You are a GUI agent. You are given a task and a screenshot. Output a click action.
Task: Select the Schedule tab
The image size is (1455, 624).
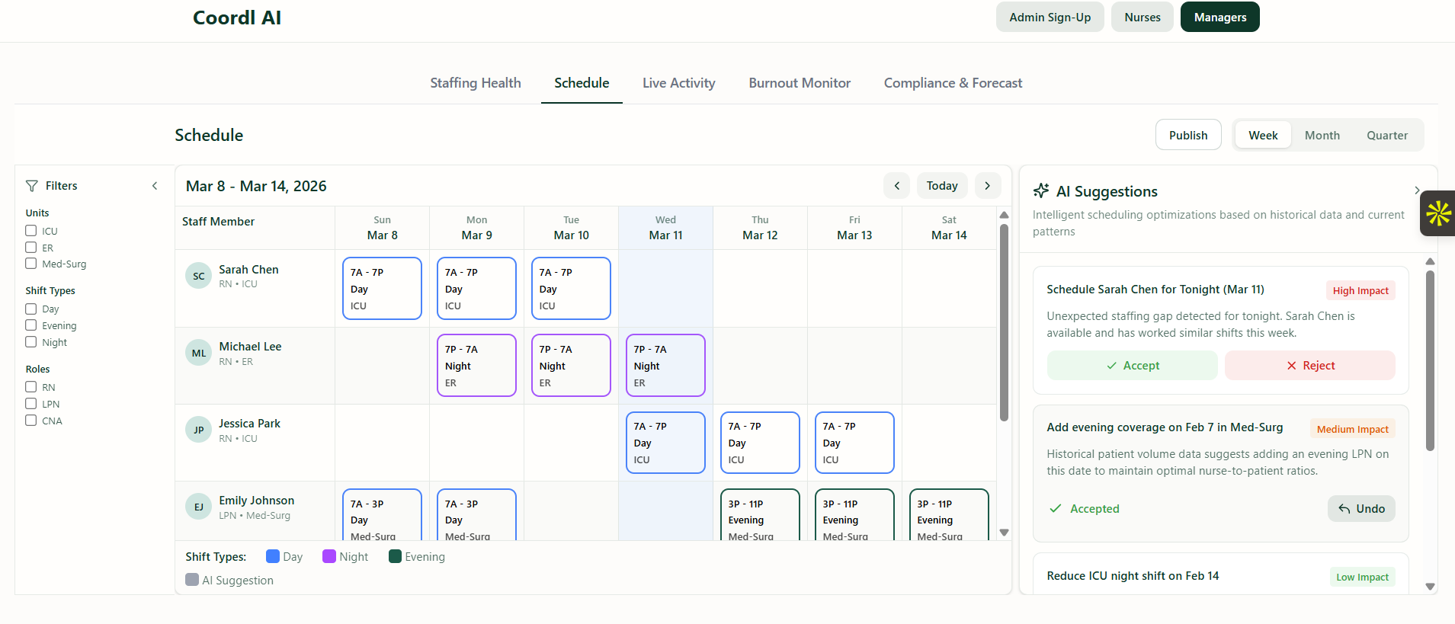(582, 83)
